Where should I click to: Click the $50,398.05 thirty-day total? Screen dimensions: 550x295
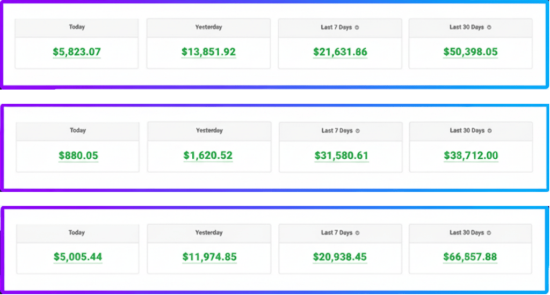471,52
